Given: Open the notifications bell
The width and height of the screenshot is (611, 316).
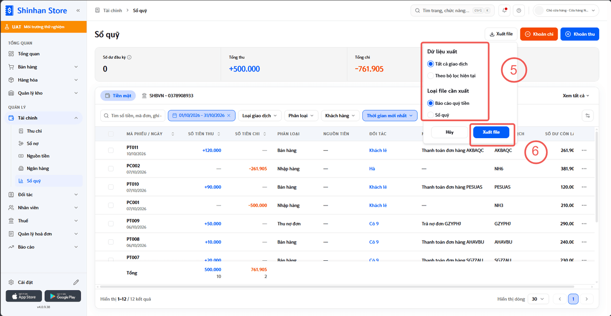Looking at the screenshot, I should click(504, 10).
